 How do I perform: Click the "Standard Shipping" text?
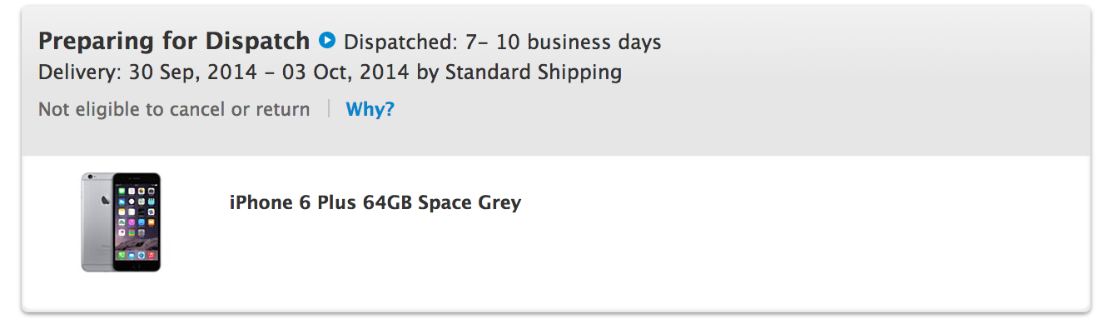[533, 72]
